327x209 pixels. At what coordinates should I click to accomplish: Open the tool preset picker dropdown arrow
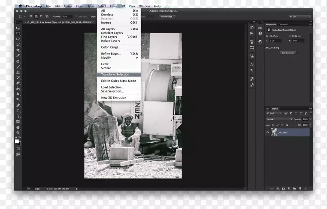point(25,16)
